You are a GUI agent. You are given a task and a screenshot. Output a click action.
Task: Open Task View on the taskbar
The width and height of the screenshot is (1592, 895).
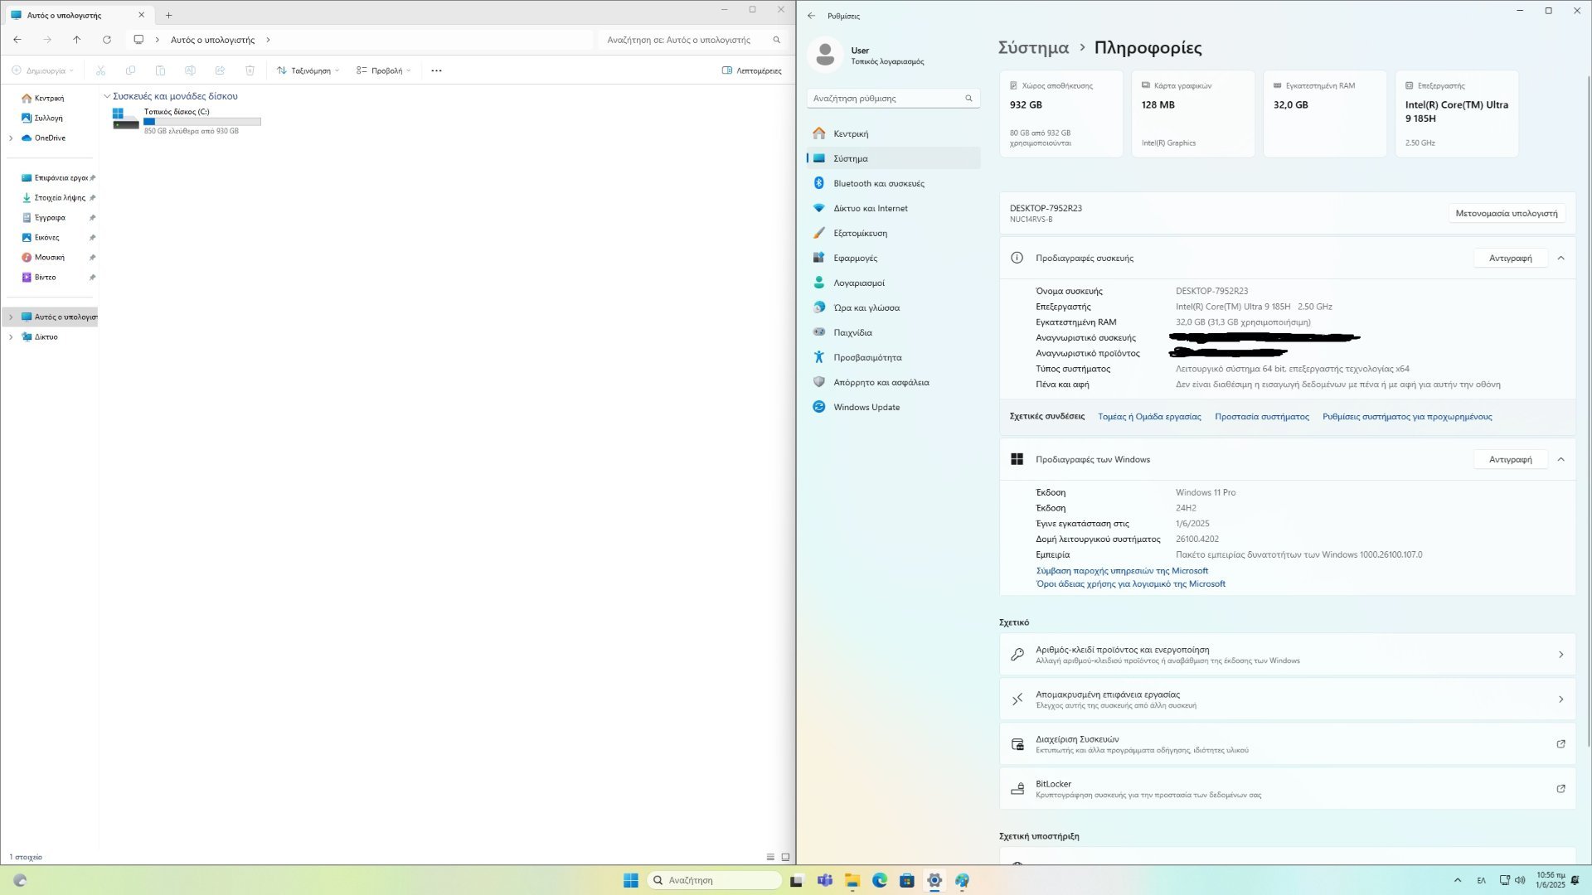pos(797,880)
